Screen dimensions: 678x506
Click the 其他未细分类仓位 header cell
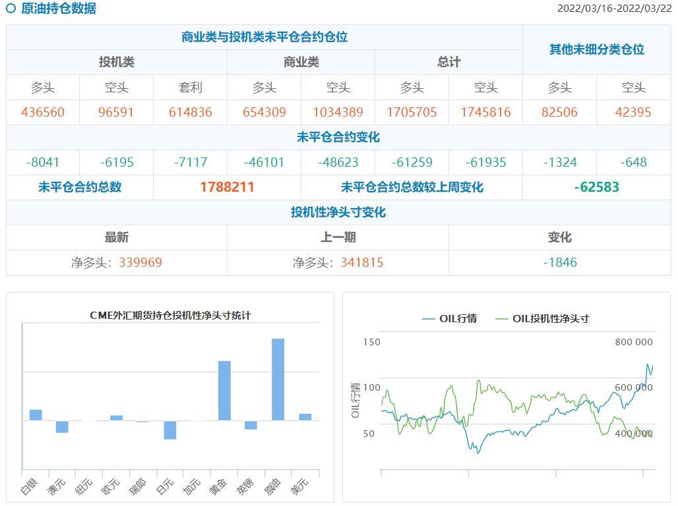click(x=596, y=49)
